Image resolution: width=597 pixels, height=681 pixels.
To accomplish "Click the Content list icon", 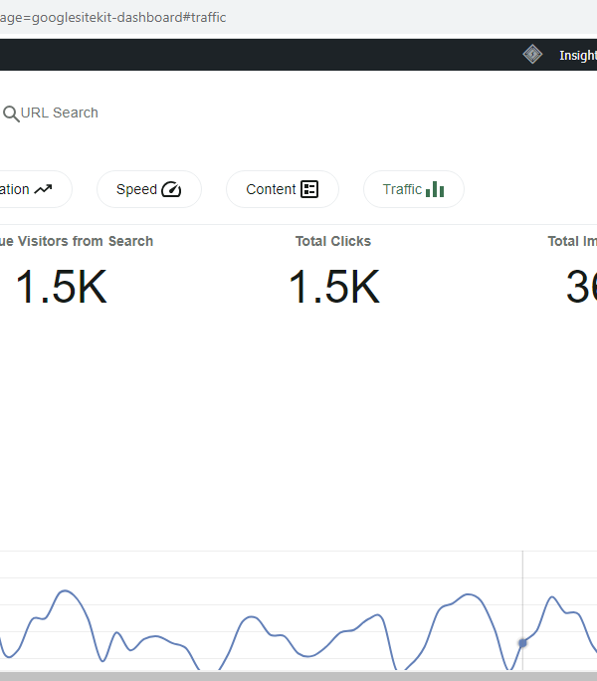I will pyautogui.click(x=309, y=189).
